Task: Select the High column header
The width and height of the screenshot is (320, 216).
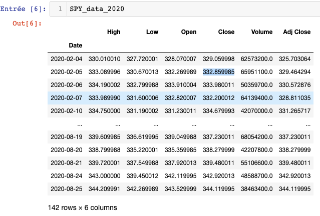Action: pyautogui.click(x=114, y=32)
